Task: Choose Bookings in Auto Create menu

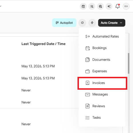Action: click(x=102, y=48)
